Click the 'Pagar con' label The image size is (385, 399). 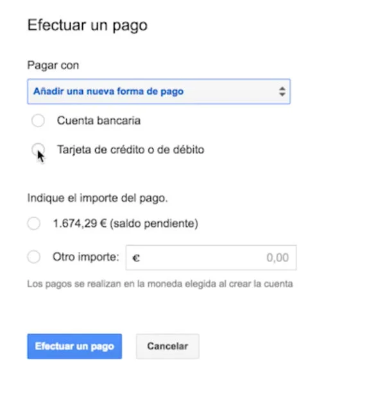click(53, 65)
